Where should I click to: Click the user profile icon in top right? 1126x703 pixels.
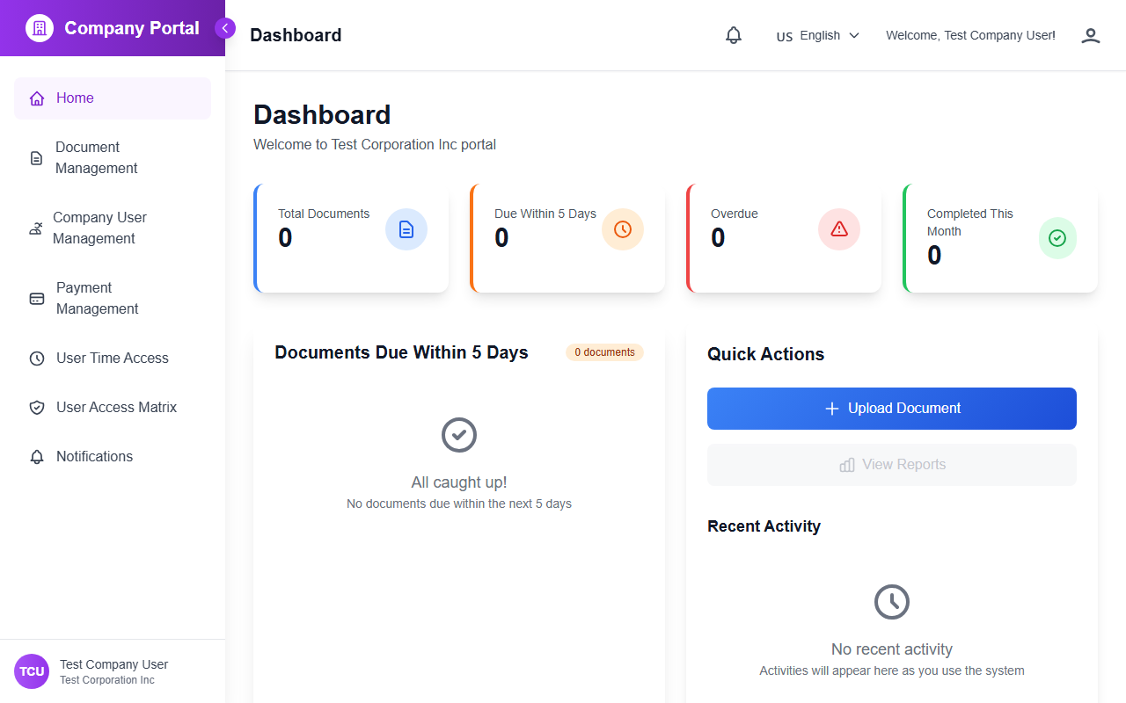click(1090, 35)
